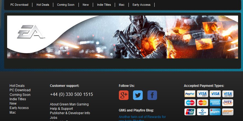Follow the footer New link
This screenshot has width=243, height=121.
[x=13, y=104]
